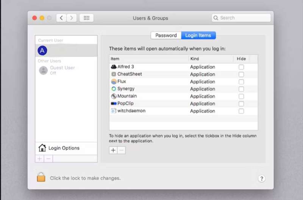
Task: Select the Login Items tab
Action: click(x=198, y=35)
